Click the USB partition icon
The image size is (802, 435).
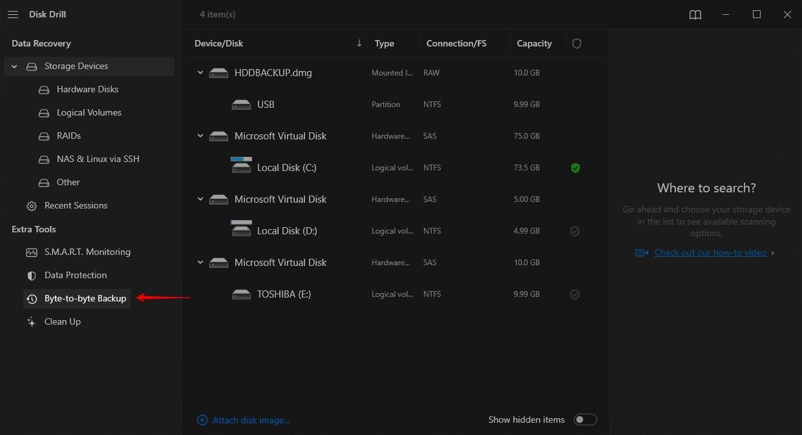point(242,105)
